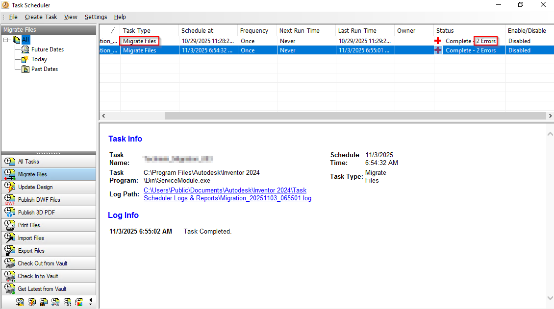Image resolution: width=554 pixels, height=309 pixels.
Task: Sort by the Next Run Time column
Action: pos(306,31)
